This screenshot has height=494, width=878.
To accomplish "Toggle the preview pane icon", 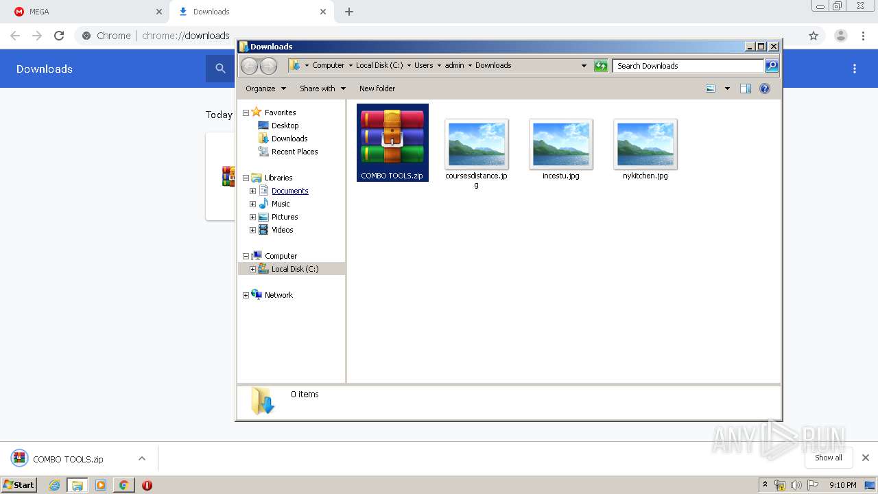I will pyautogui.click(x=746, y=89).
